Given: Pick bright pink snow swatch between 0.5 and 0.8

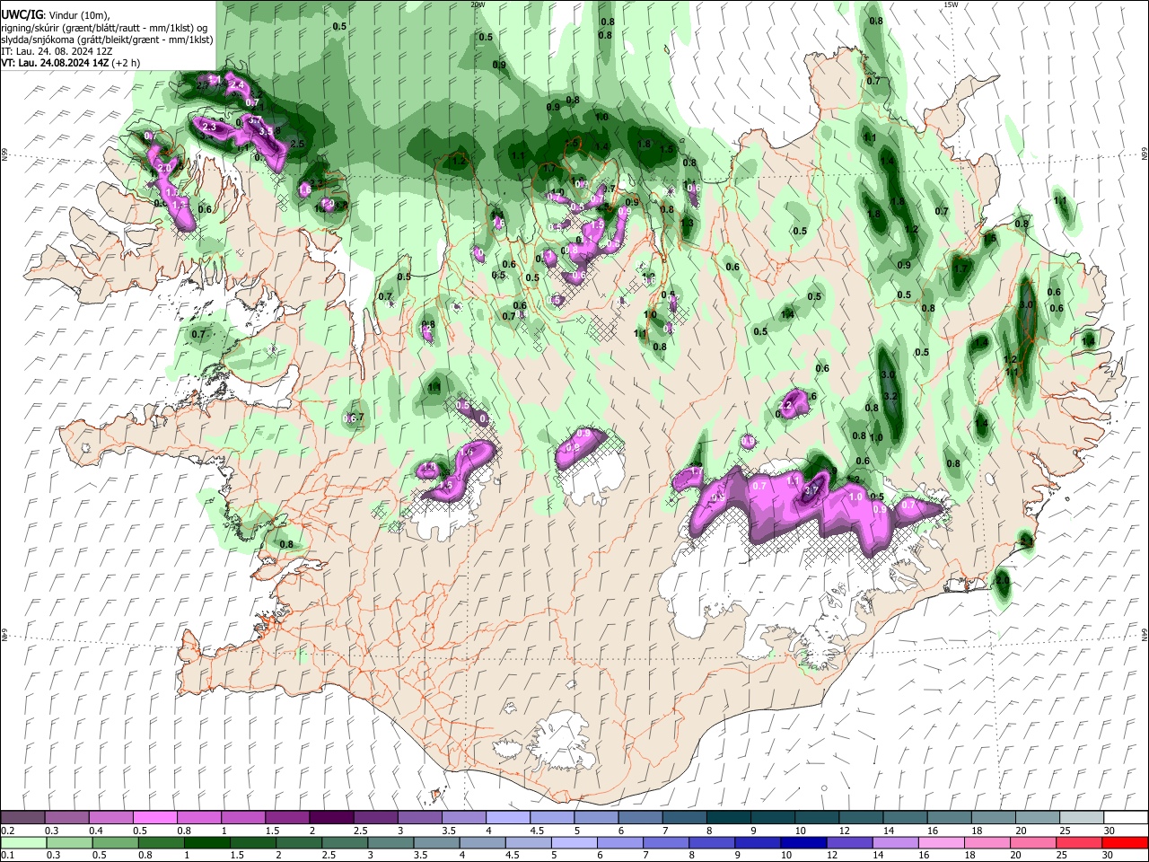Looking at the screenshot, I should point(154,818).
